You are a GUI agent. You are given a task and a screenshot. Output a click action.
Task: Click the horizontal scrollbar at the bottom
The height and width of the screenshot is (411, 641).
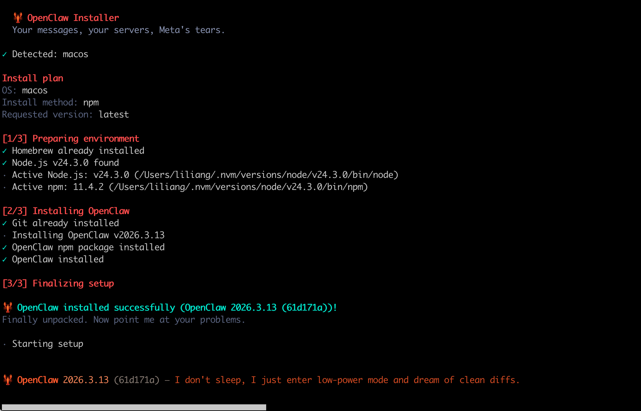(x=133, y=407)
